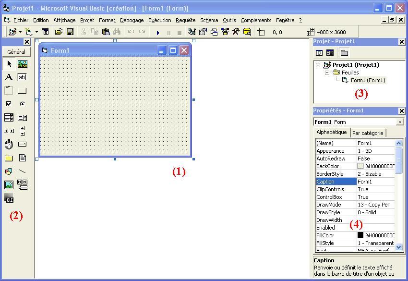This screenshot has width=408, height=281.
Task: Open the Data View window icon
Action: click(247, 32)
